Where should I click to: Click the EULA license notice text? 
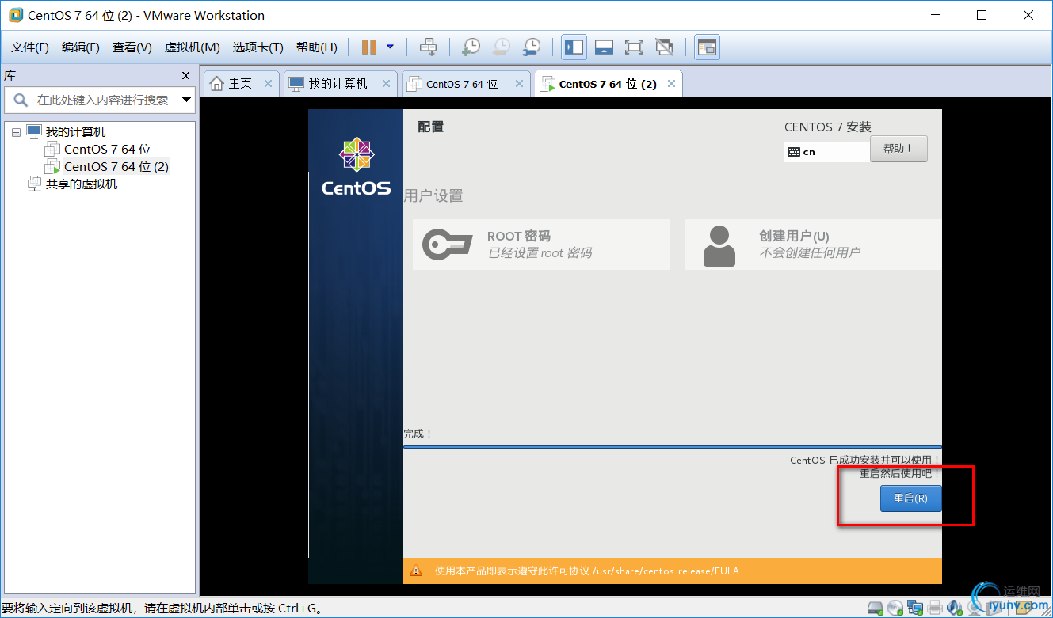586,571
